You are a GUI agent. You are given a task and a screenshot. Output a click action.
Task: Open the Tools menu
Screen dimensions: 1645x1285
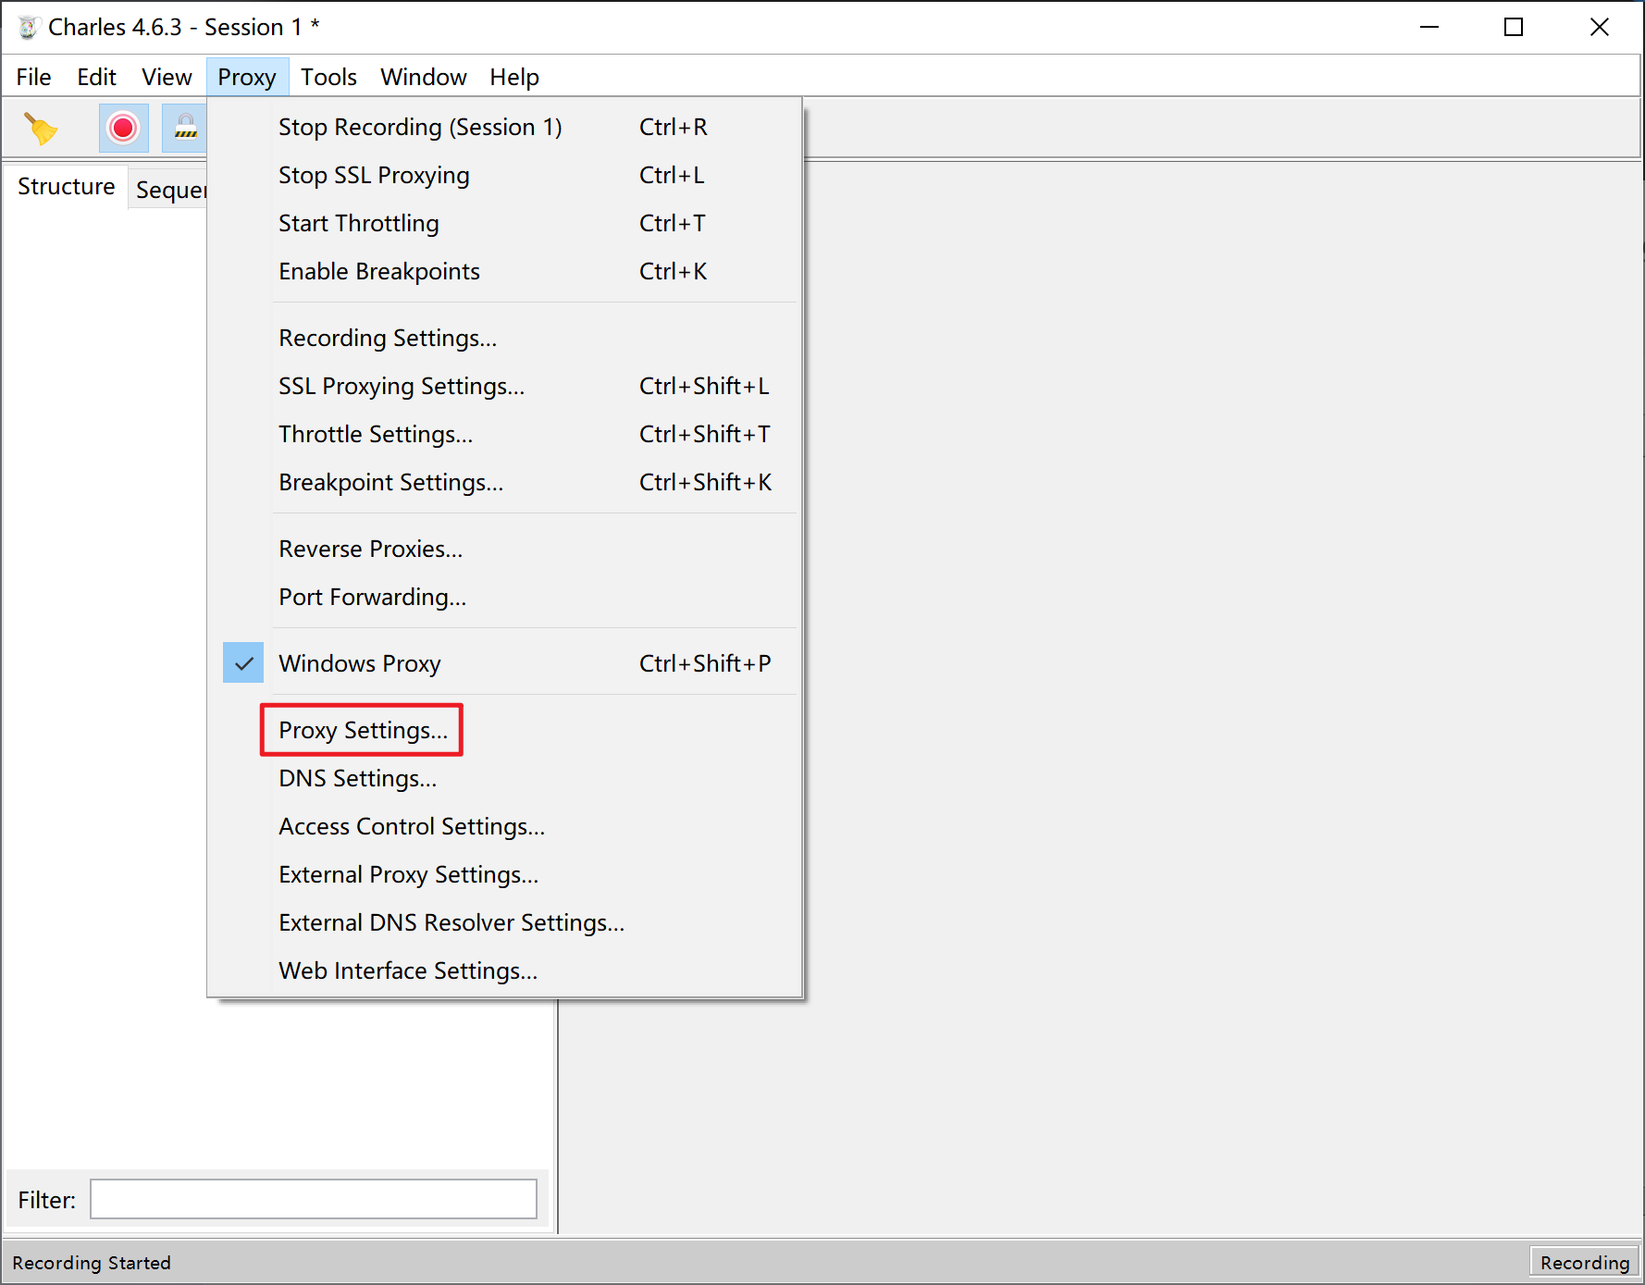328,77
